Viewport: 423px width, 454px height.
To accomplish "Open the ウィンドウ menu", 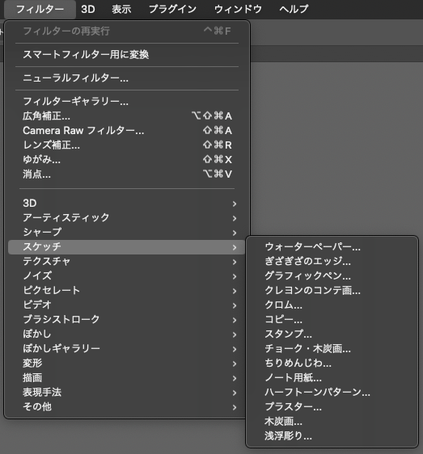I will tap(238, 9).
